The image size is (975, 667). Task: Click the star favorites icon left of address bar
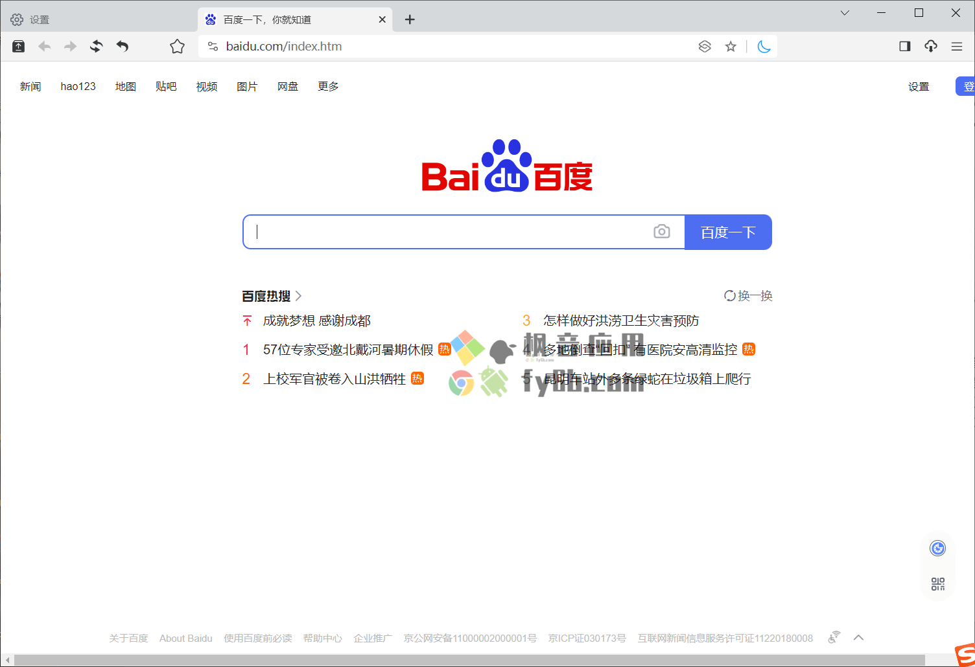[x=177, y=46]
